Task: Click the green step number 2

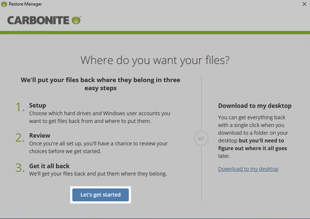Action: point(20,137)
